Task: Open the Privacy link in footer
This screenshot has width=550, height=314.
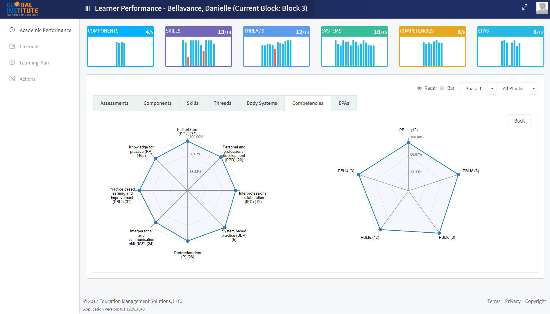Action: 513,301
